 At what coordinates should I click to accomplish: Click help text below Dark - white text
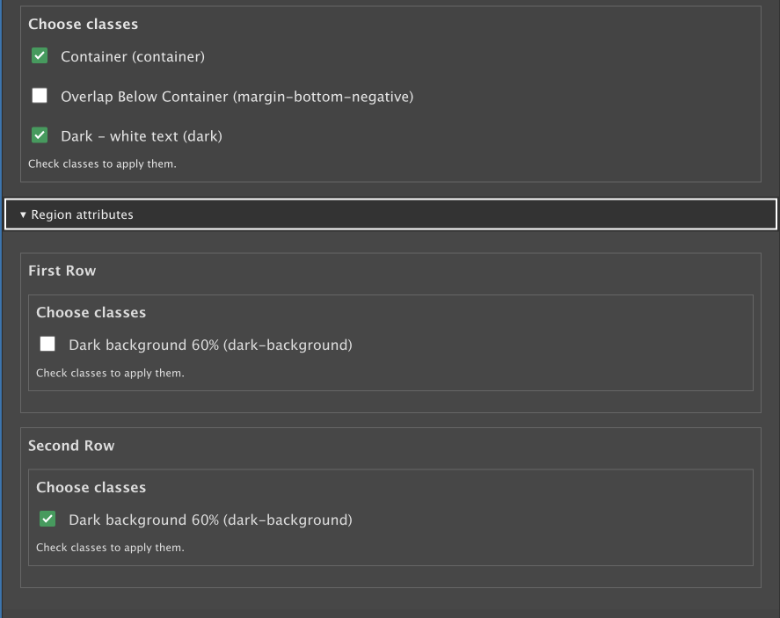pyautogui.click(x=102, y=164)
